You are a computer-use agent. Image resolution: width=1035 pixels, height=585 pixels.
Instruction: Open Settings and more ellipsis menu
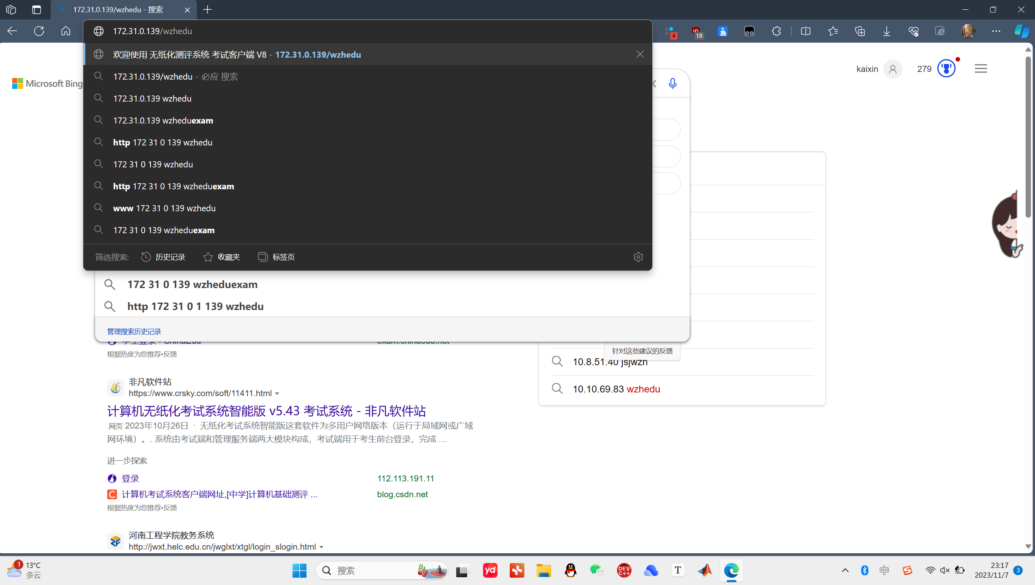coord(996,31)
